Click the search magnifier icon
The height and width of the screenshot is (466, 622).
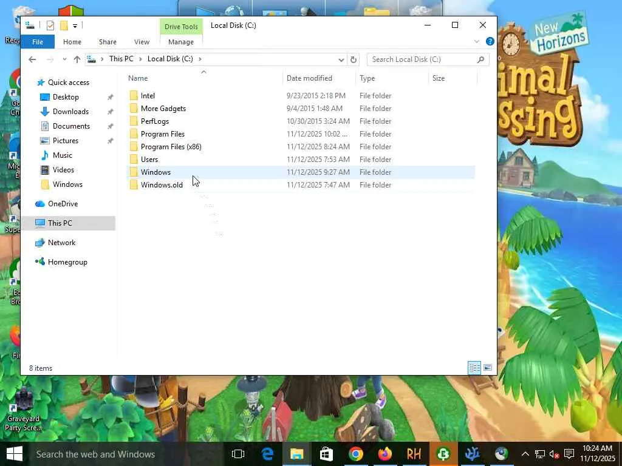(481, 59)
